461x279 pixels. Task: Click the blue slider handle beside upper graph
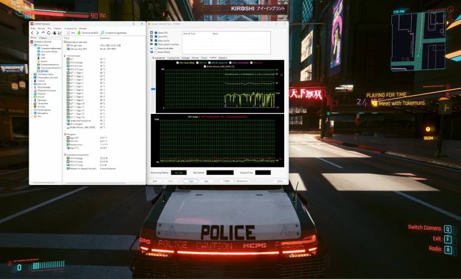(153, 88)
